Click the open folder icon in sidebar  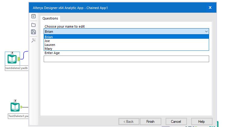pyautogui.click(x=33, y=25)
